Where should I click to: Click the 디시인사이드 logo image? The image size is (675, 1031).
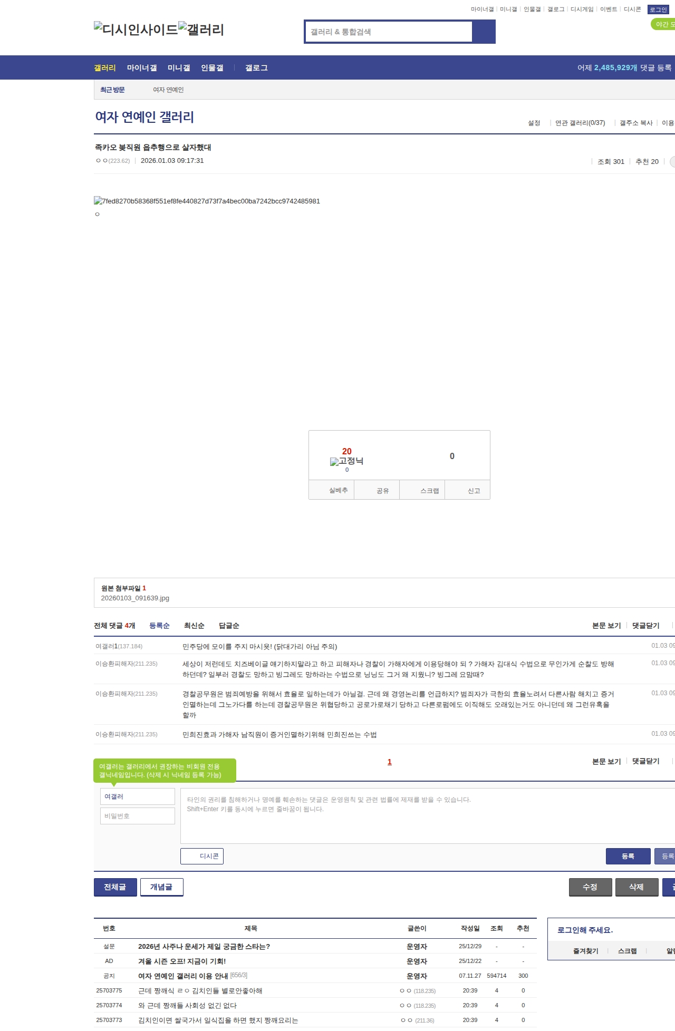tap(136, 30)
